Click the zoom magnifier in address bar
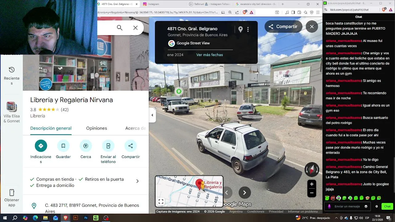 click(x=230, y=12)
